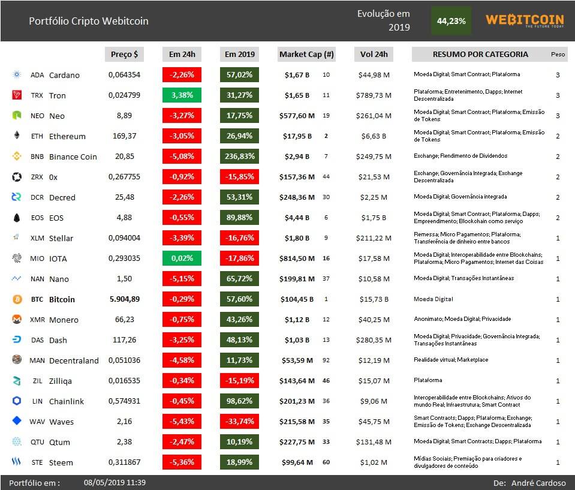Click the 44,23% evolution badge
This screenshot has height=490, width=575.
451,21
